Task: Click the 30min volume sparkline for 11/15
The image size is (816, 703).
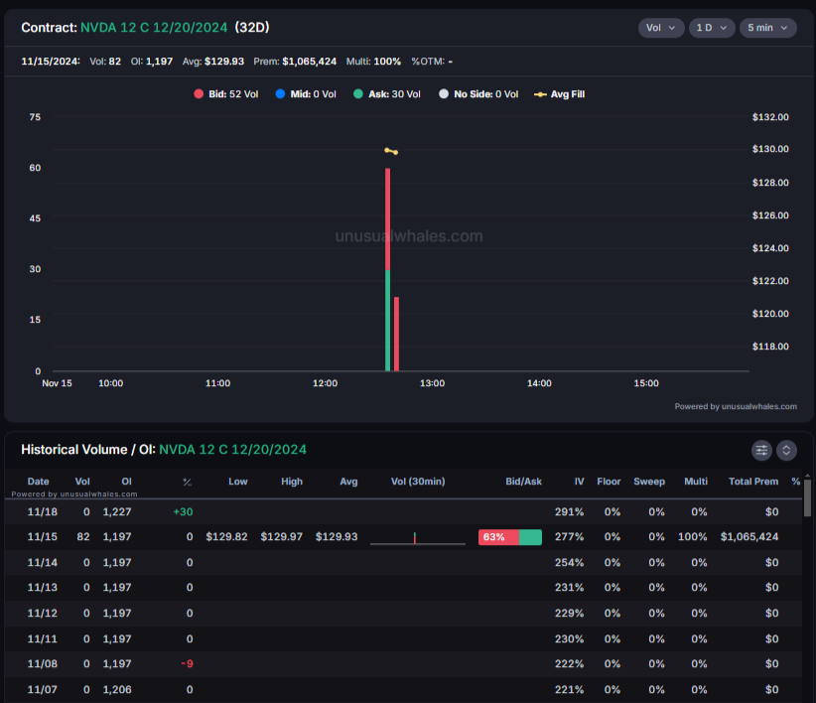Action: click(x=417, y=537)
